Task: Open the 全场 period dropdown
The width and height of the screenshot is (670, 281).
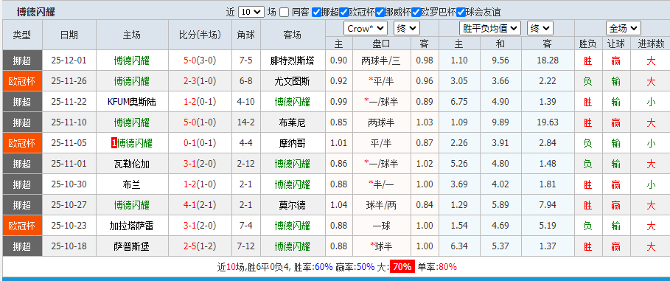Action: 624,29
